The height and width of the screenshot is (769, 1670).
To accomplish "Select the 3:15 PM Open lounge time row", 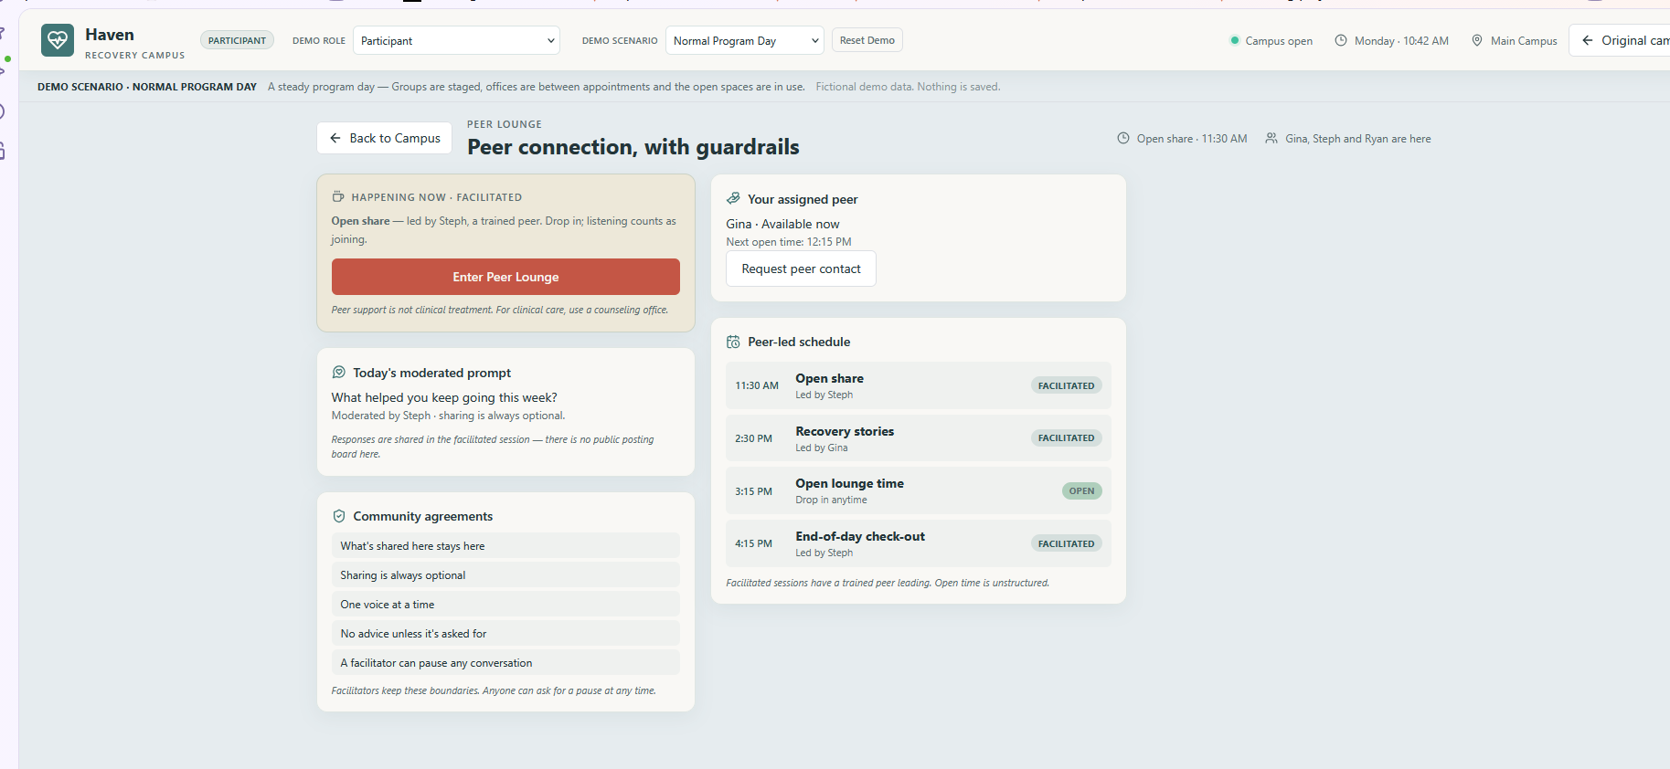I will pos(919,490).
